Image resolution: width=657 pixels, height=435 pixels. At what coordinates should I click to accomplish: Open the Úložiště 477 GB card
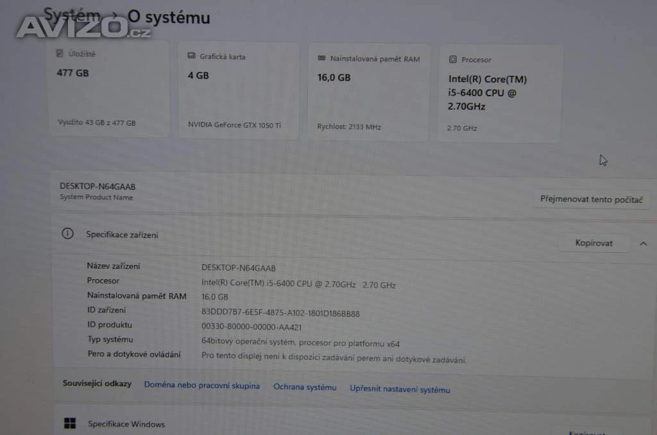(x=109, y=89)
